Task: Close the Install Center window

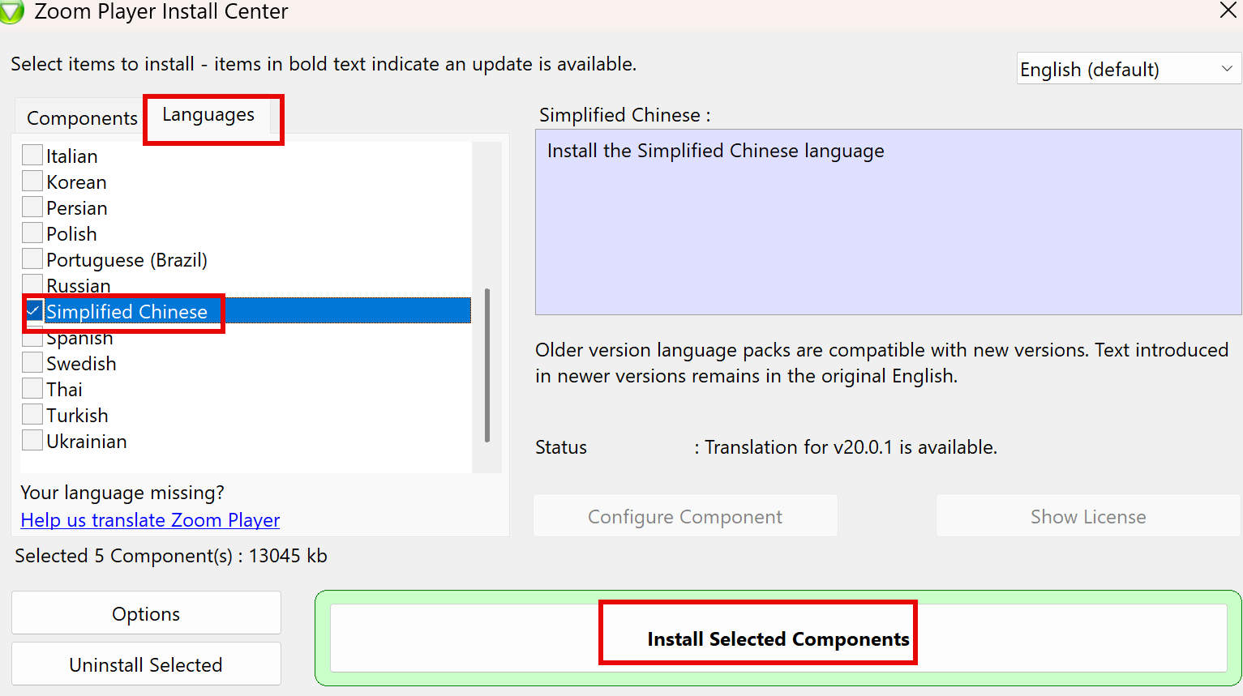Action: tap(1228, 10)
